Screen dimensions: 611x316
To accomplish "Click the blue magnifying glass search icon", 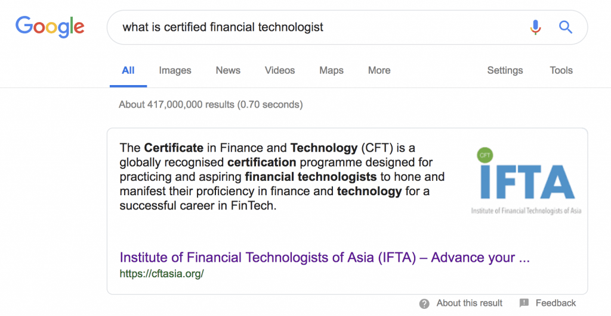I will click(x=566, y=27).
